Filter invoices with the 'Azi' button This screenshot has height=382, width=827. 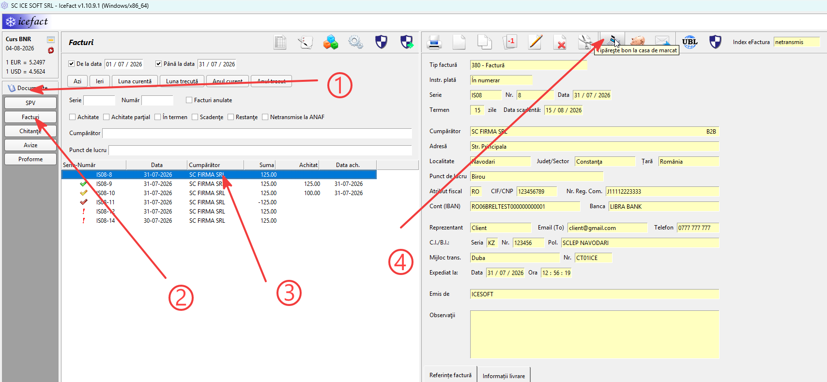[77, 81]
